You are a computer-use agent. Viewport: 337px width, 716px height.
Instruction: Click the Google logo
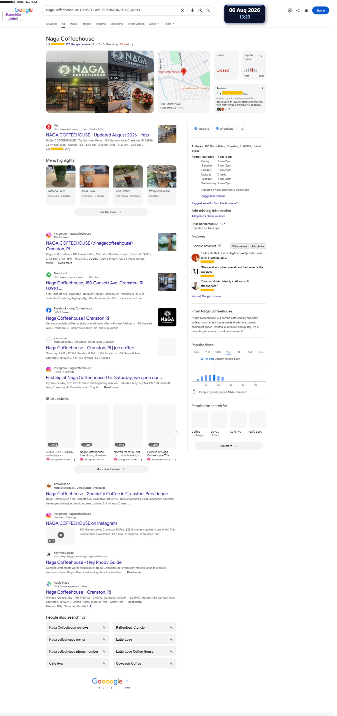coord(23,10)
